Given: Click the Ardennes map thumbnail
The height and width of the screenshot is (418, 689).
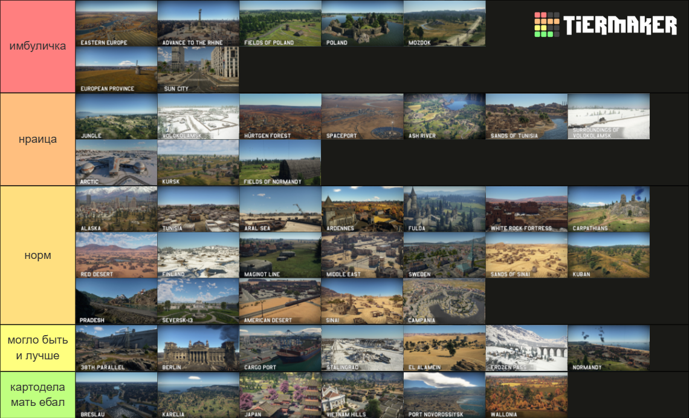Looking at the screenshot, I should pos(363,209).
